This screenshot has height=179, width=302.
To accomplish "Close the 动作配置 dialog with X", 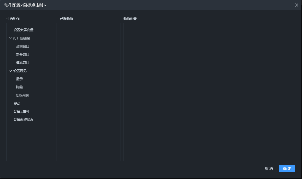I will click(x=297, y=5).
